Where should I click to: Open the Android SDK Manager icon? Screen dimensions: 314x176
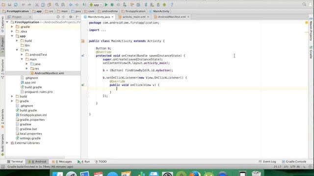click(158, 4)
